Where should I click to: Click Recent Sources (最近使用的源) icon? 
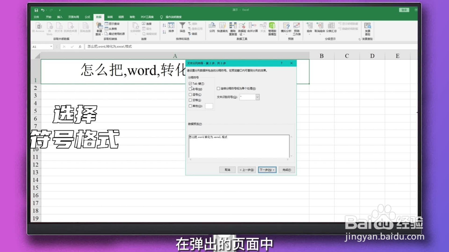click(106, 34)
